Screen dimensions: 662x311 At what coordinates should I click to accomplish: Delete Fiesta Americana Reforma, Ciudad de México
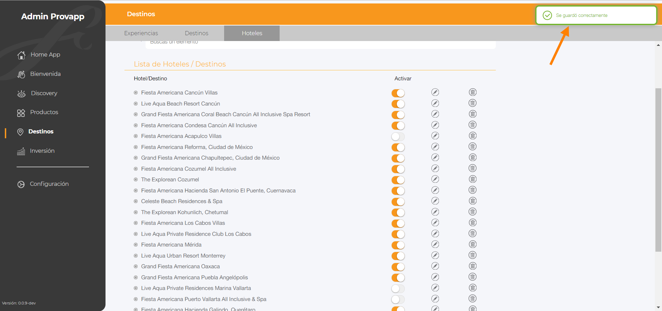coord(473,147)
